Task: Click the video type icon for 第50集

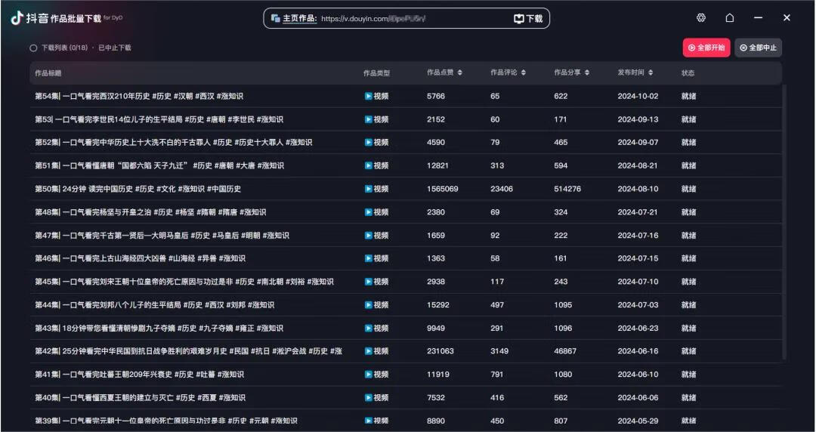Action: [x=369, y=189]
